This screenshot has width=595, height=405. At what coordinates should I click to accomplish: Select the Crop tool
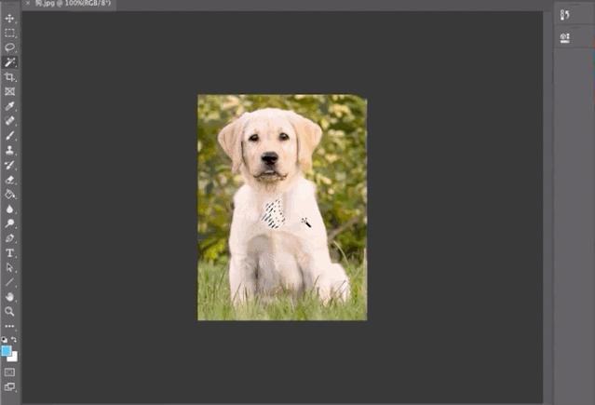(9, 77)
